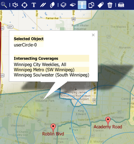The height and width of the screenshot is (144, 134).
Task: Select the magnifier zoom tool
Action: click(4, 5)
